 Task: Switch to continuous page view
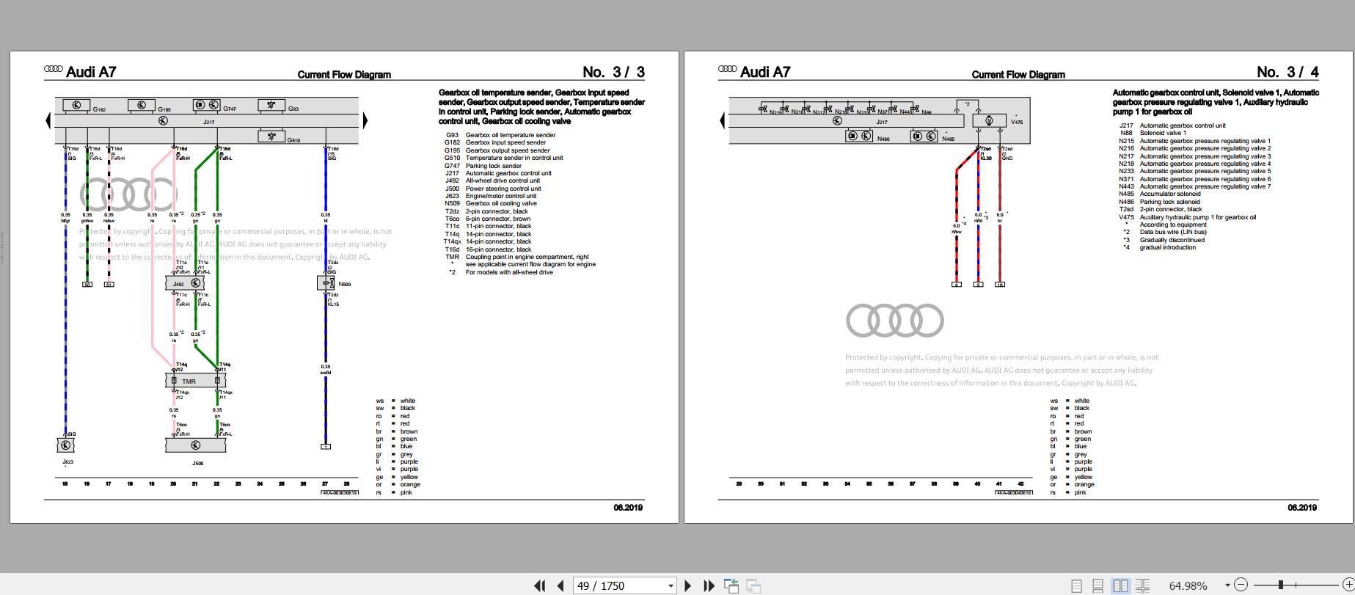coord(1098,585)
